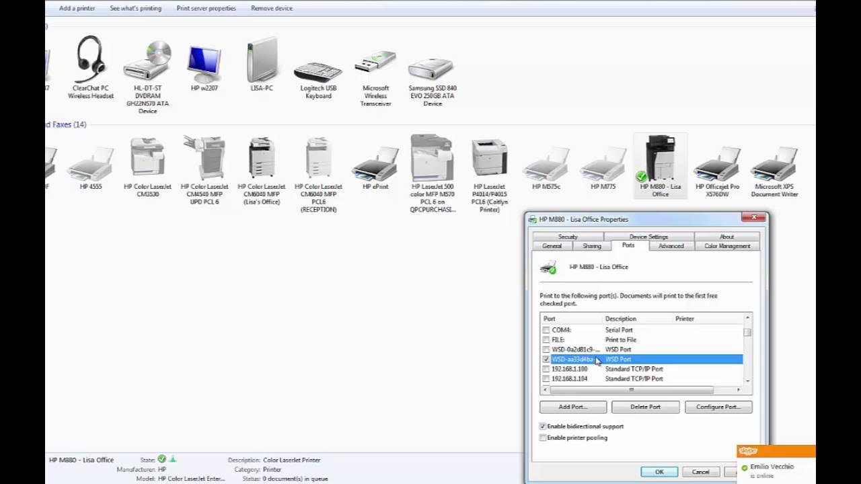Image resolution: width=861 pixels, height=484 pixels.
Task: Click Add a printer in toolbar
Action: (x=77, y=8)
